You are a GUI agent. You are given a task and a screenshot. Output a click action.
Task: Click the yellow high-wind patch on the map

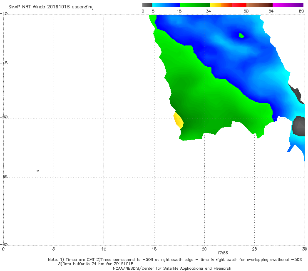(179, 120)
